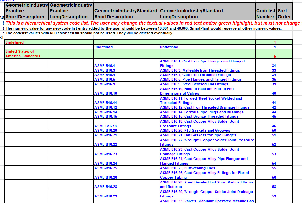Select GeometricIndustryPractice ShortDescription header cell
This screenshot has height=203, width=302.
27,11
